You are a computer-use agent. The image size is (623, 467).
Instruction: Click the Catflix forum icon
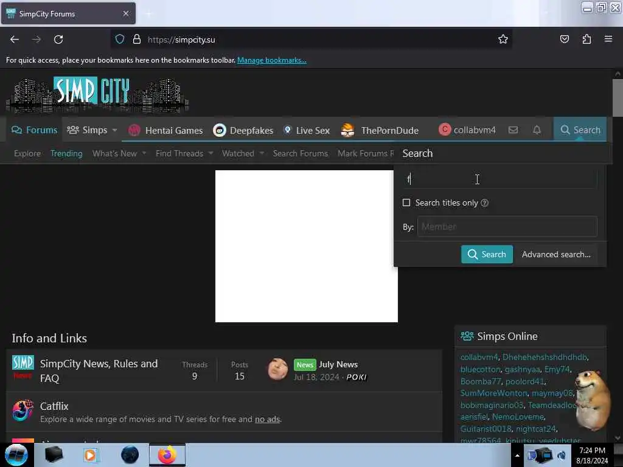(x=23, y=410)
